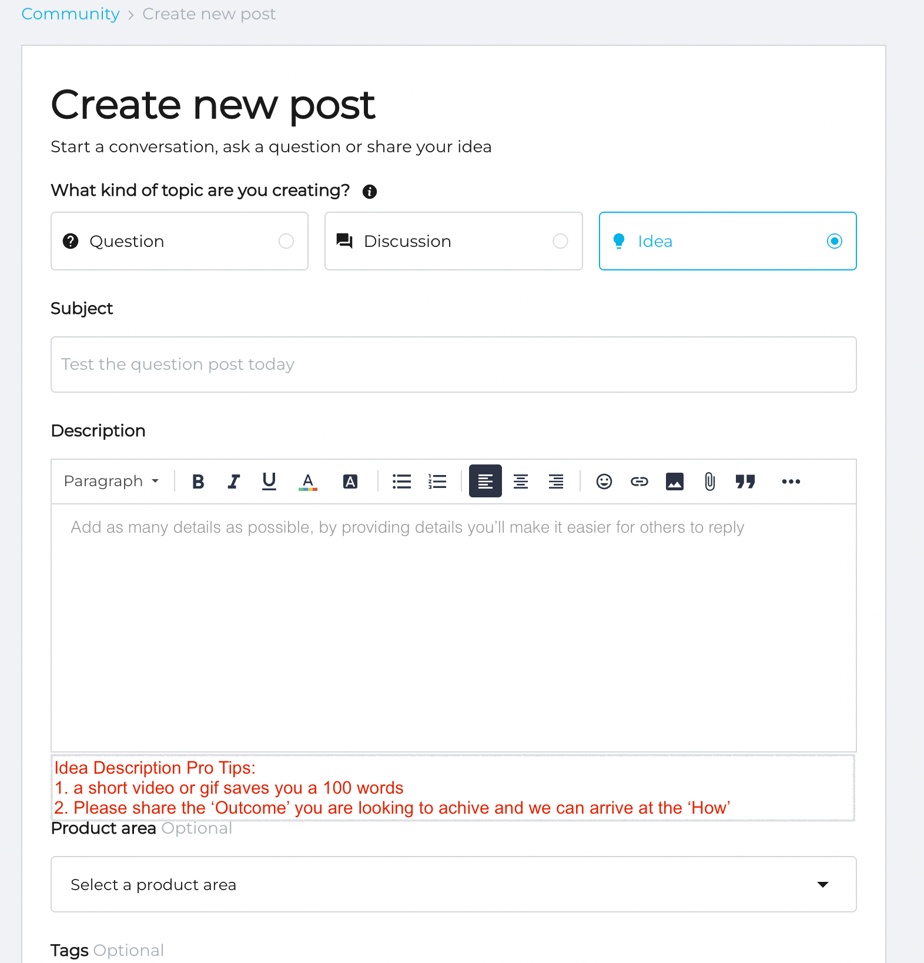Show more editor options via ellipsis
This screenshot has width=924, height=963.
click(x=791, y=481)
